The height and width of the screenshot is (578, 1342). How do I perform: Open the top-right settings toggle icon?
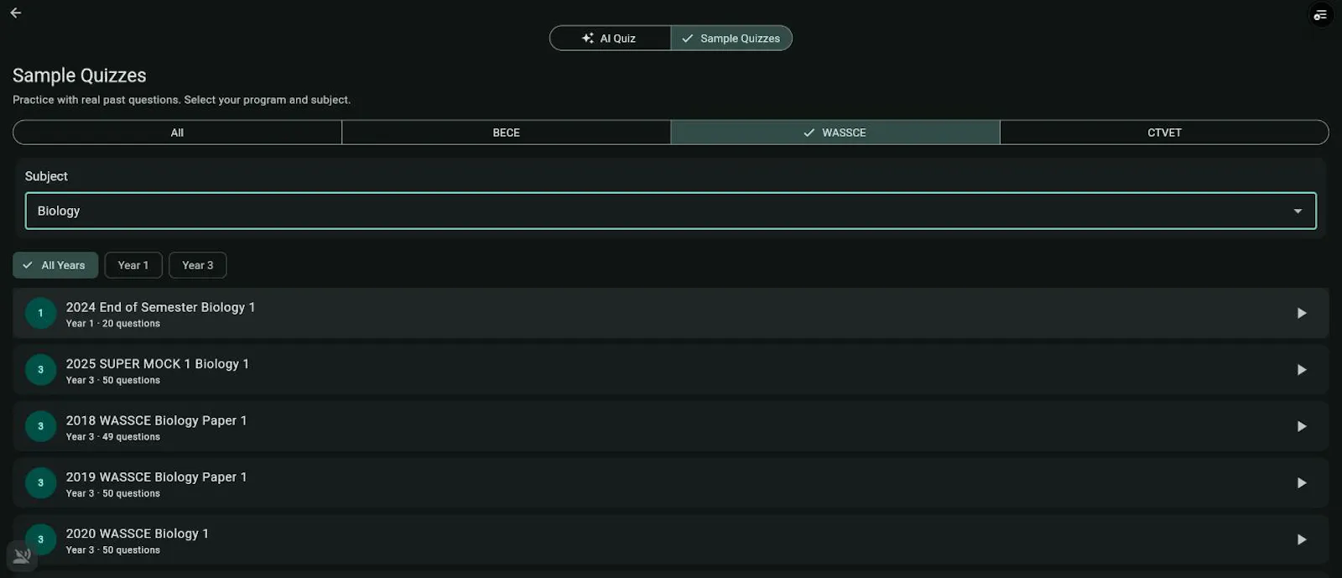(x=1320, y=15)
